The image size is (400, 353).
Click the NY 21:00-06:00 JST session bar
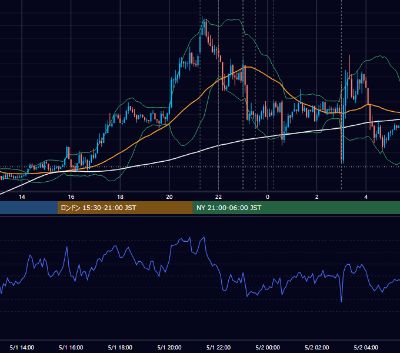point(296,208)
